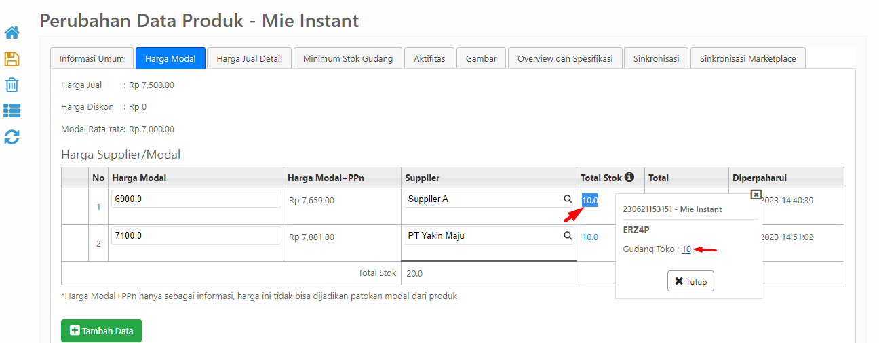Save product using the floppy disk icon
Image resolution: width=879 pixels, height=343 pixels.
click(x=12, y=59)
